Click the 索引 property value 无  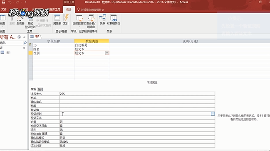(x=137, y=130)
